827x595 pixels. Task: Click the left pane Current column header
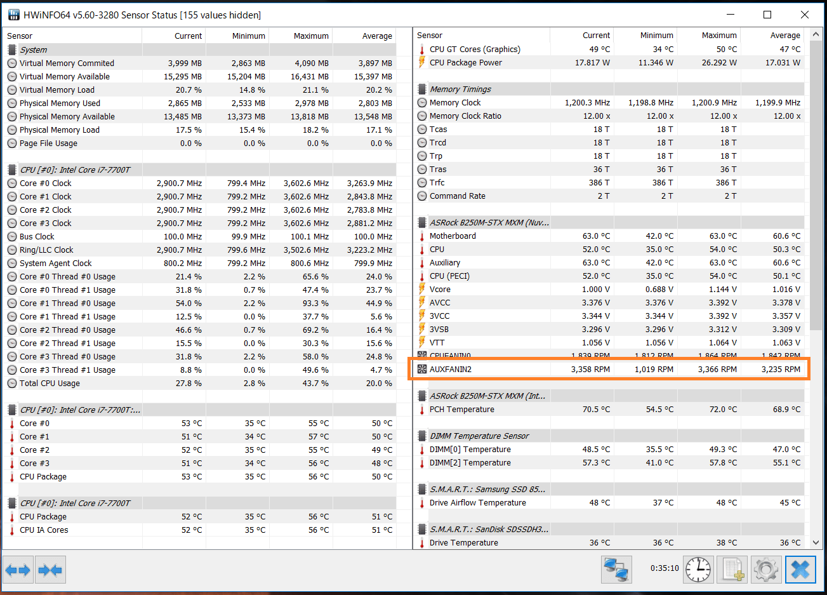pos(174,36)
